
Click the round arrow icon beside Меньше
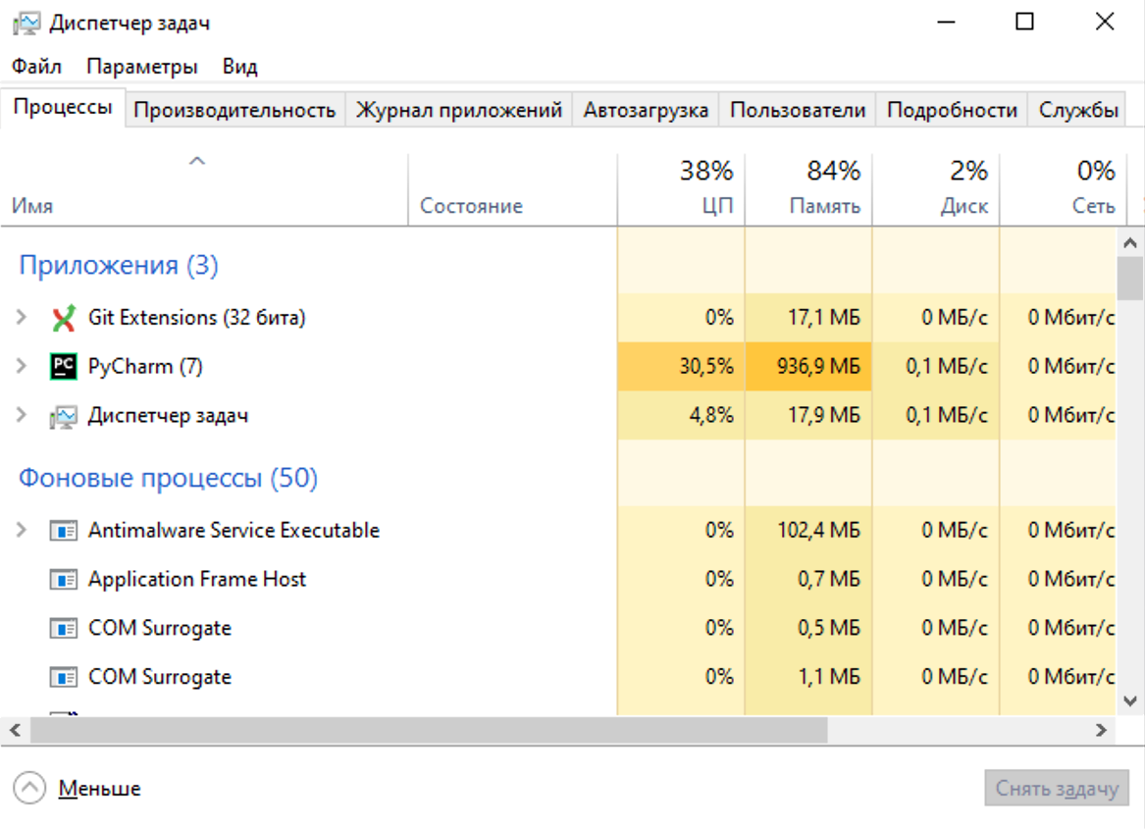[29, 788]
